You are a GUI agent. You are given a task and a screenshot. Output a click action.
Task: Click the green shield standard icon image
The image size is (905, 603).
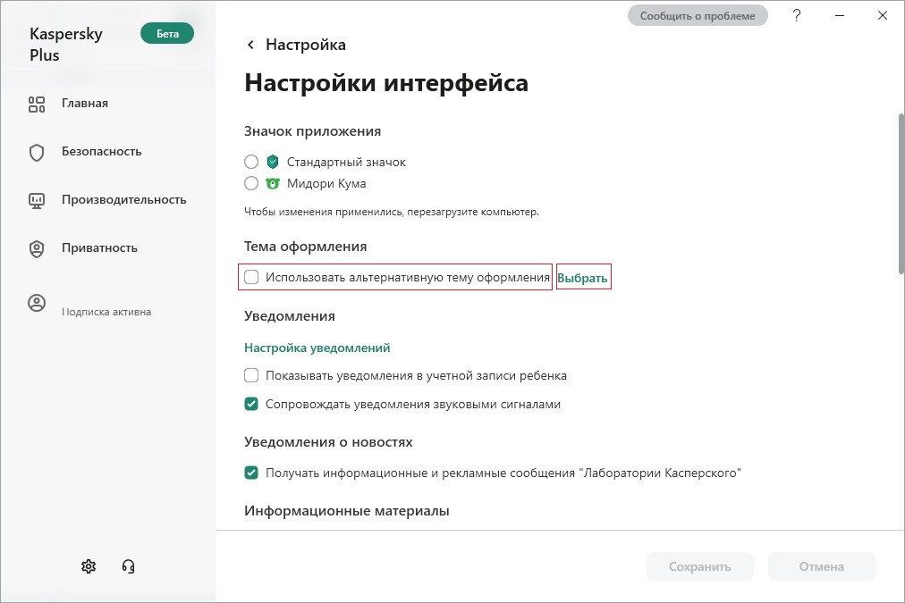273,162
